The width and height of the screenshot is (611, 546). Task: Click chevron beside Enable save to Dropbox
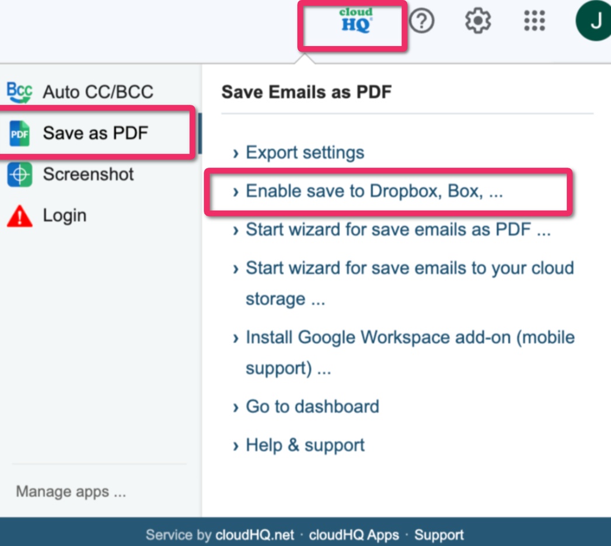[x=235, y=192]
